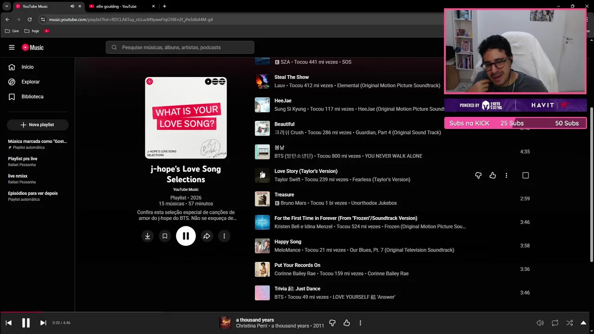The width and height of the screenshot is (594, 334).
Task: Open Música marcada como Gostei playlist
Action: pyautogui.click(x=38, y=144)
